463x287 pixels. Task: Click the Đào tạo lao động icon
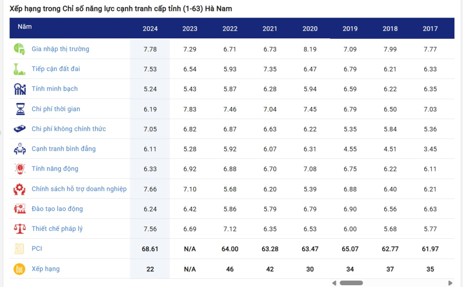point(19,209)
